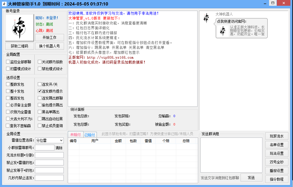
Task: Open the 雷值位置选择 dropdown
Action: [x=49, y=140]
